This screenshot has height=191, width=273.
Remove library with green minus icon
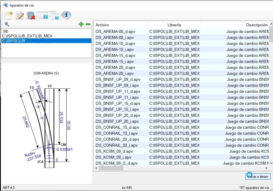88,25
